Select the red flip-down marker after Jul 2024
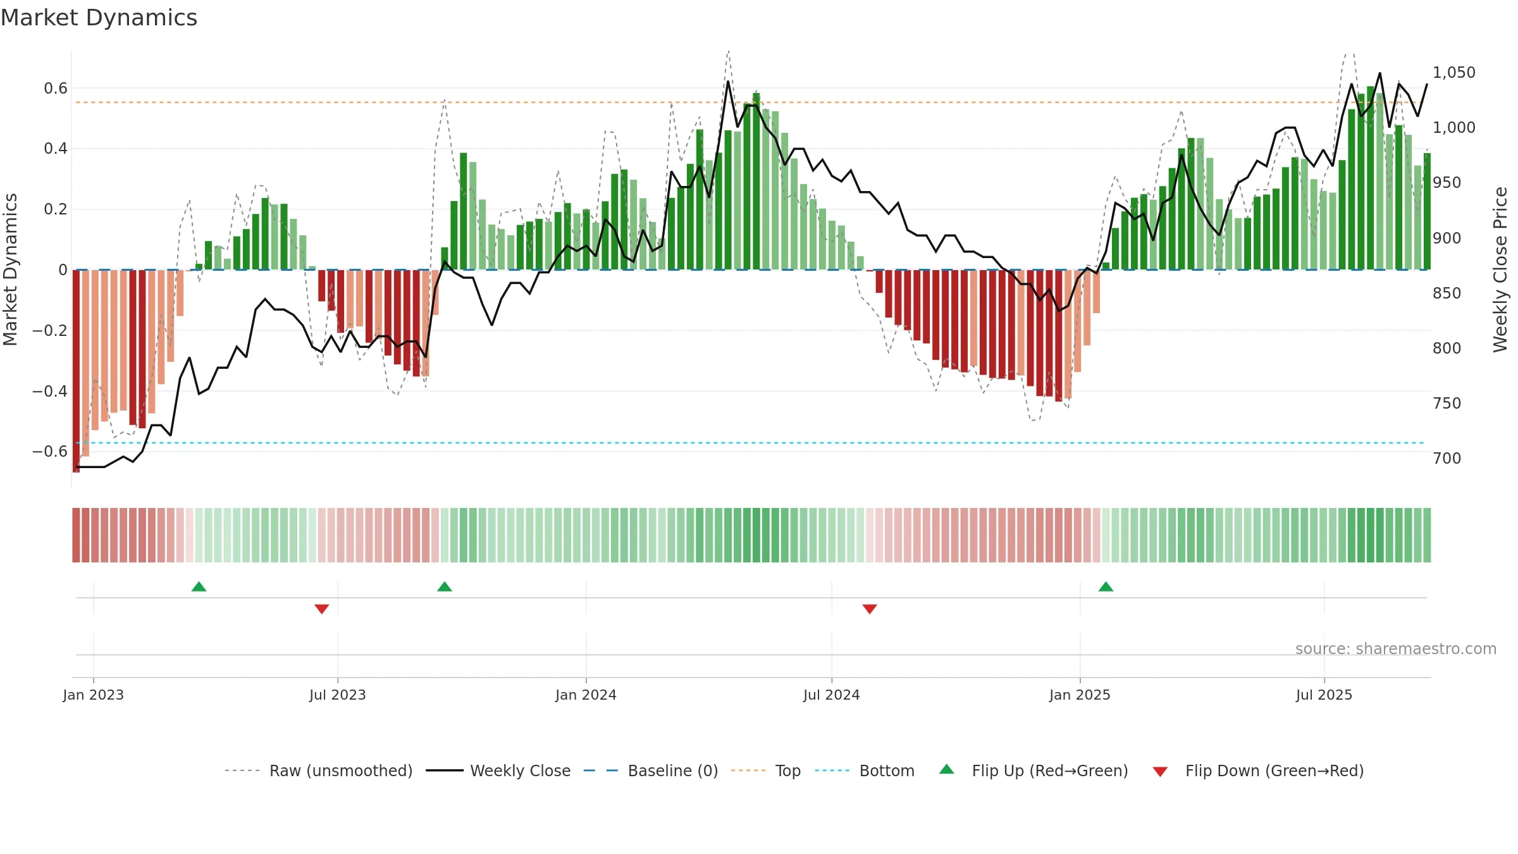Viewport: 1518px width, 854px height. pyautogui.click(x=870, y=609)
